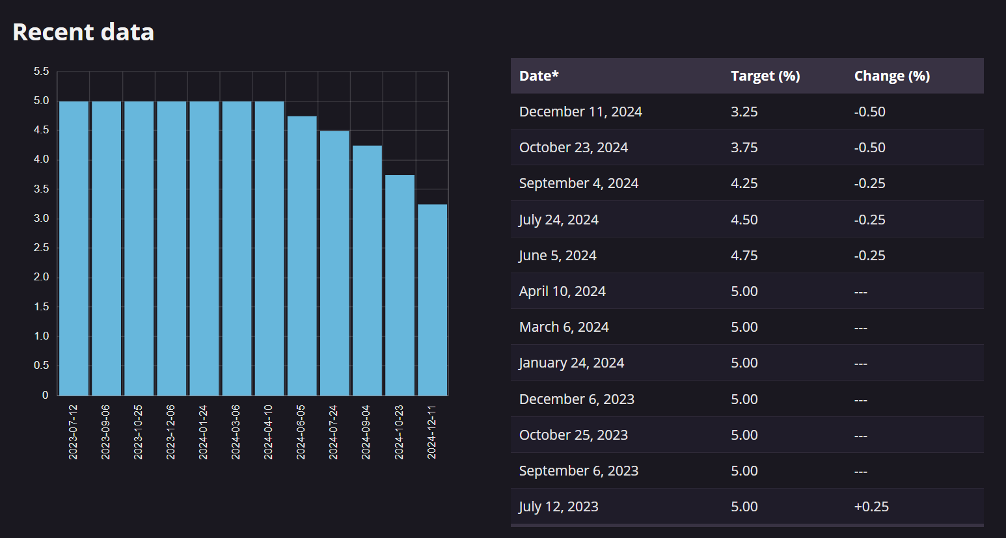This screenshot has width=1006, height=538.
Task: Click the 3.75 target value
Action: (x=744, y=148)
